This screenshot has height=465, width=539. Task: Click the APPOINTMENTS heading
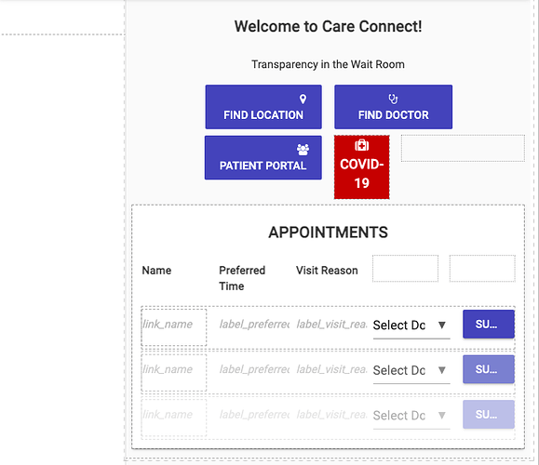(329, 232)
